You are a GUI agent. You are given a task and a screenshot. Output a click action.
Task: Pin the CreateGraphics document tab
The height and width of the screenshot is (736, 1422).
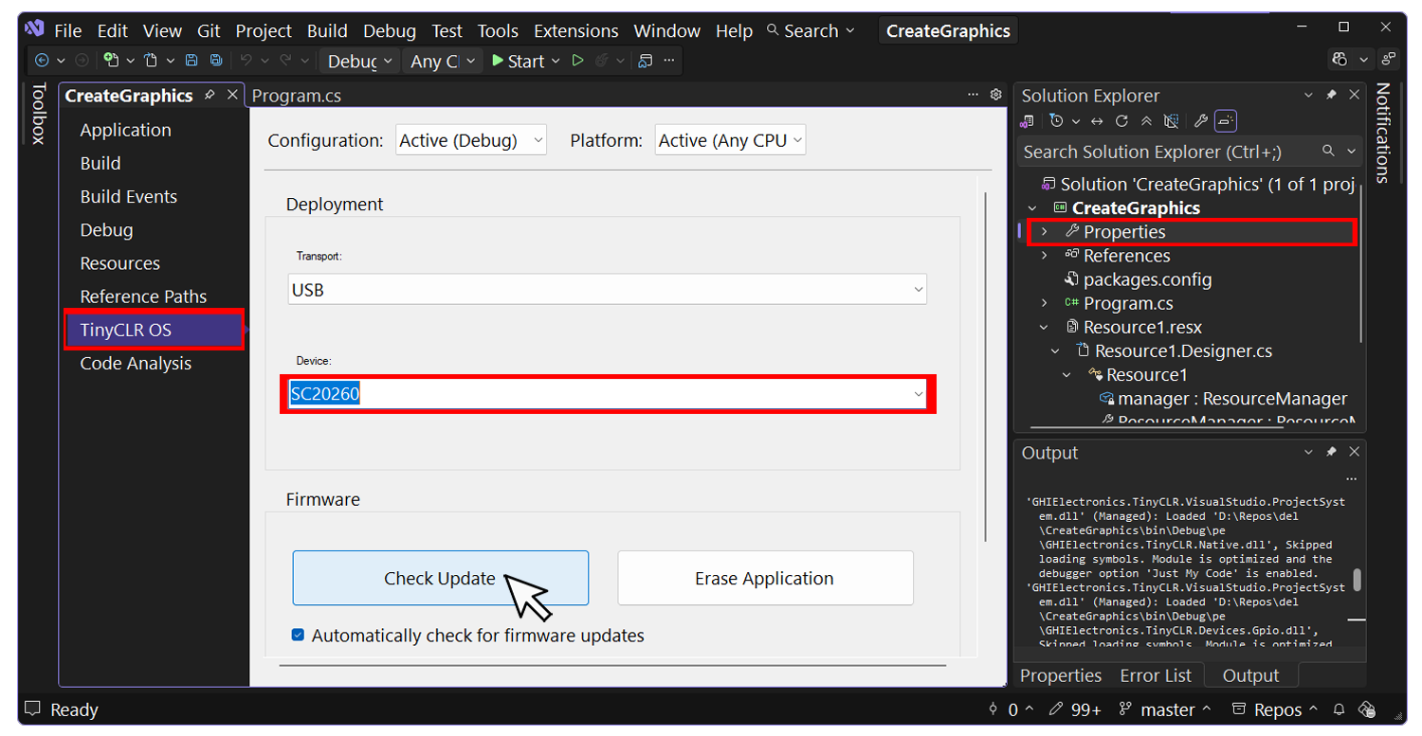coord(210,95)
